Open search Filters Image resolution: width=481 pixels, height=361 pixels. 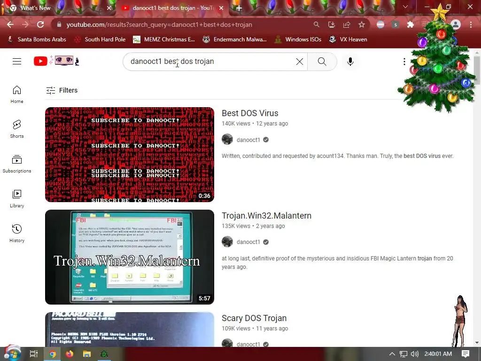[x=62, y=90]
